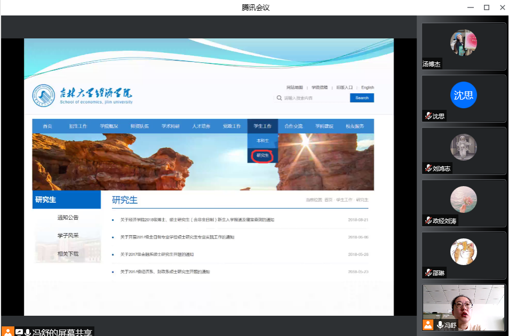Open 通知公告 in the left sidebar
The image size is (509, 336).
coord(68,218)
